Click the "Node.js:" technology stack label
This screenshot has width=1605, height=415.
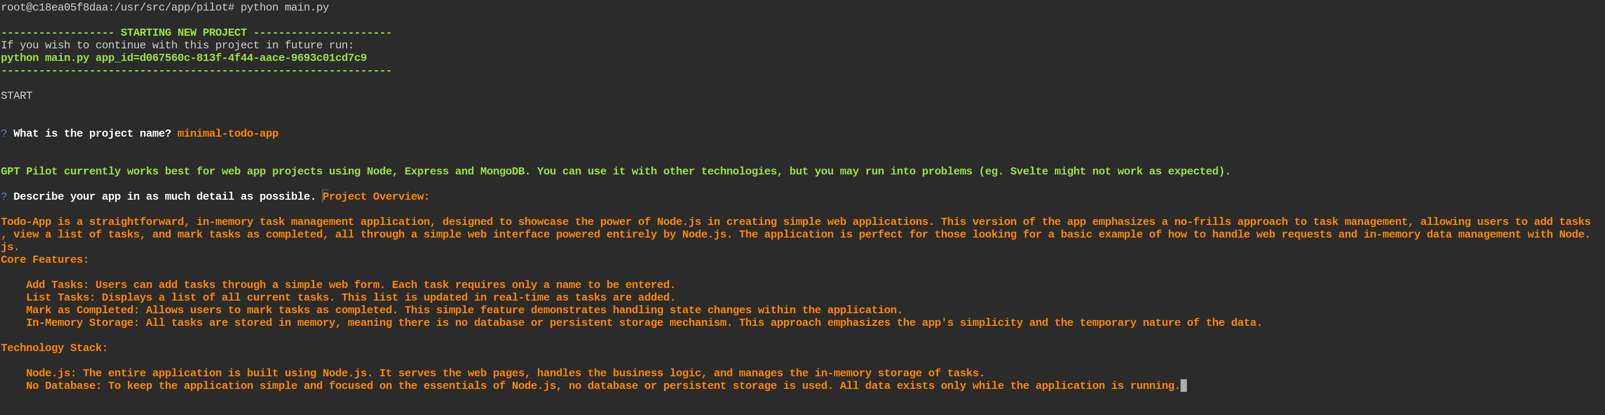point(51,373)
